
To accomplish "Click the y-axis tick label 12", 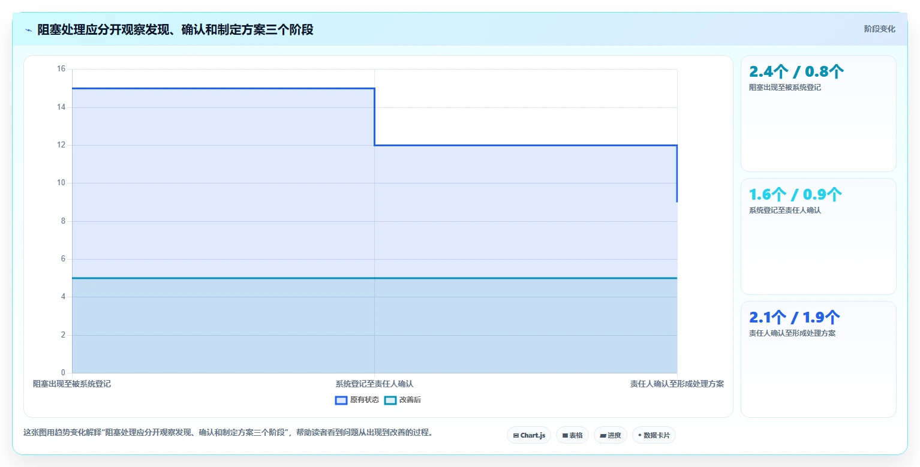I will (61, 145).
